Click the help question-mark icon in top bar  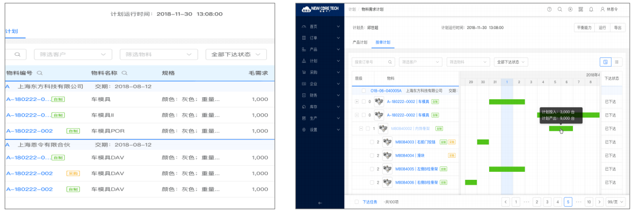(x=549, y=9)
